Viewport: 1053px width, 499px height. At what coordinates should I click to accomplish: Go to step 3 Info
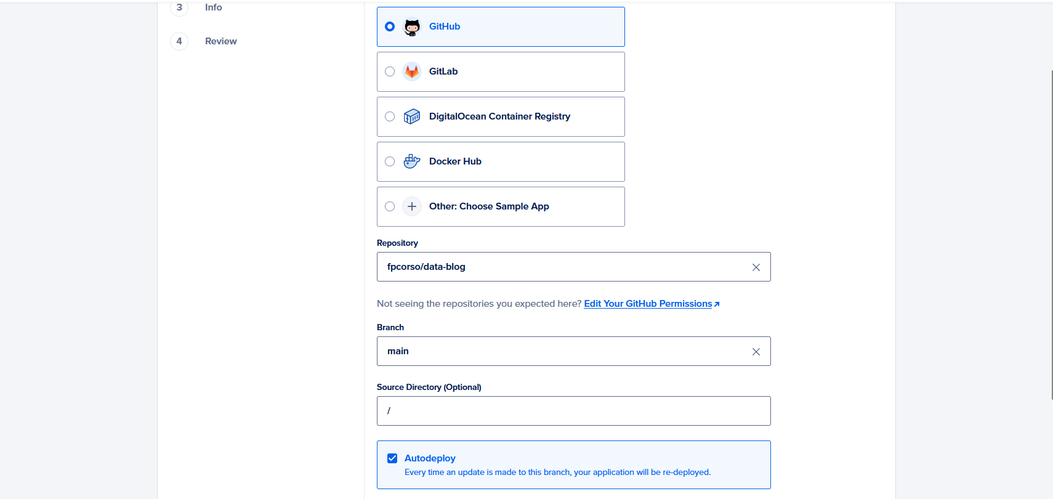(213, 7)
